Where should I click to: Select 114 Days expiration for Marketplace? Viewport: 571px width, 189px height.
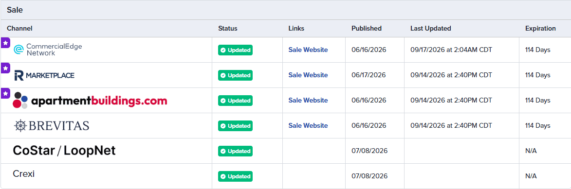pyautogui.click(x=537, y=75)
